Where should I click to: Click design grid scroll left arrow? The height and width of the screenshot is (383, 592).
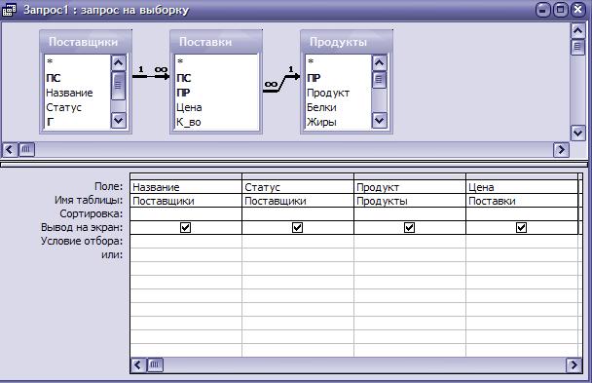[137, 364]
